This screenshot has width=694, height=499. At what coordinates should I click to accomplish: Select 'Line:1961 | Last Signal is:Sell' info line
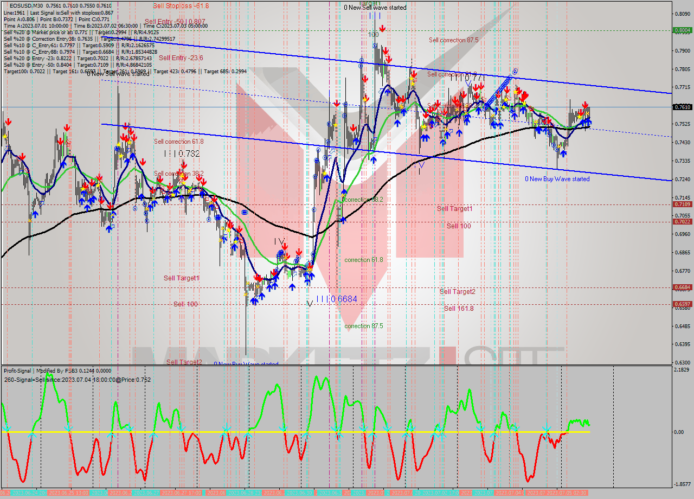point(59,12)
